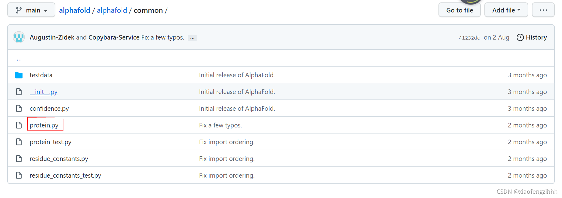Image resolution: width=562 pixels, height=198 pixels.
Task: Open the Augustin-Zidek author link
Action: 52,37
